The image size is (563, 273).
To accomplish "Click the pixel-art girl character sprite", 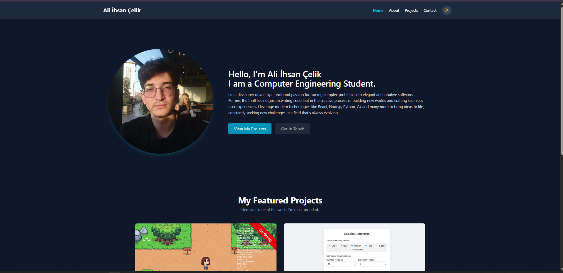I will point(206,263).
